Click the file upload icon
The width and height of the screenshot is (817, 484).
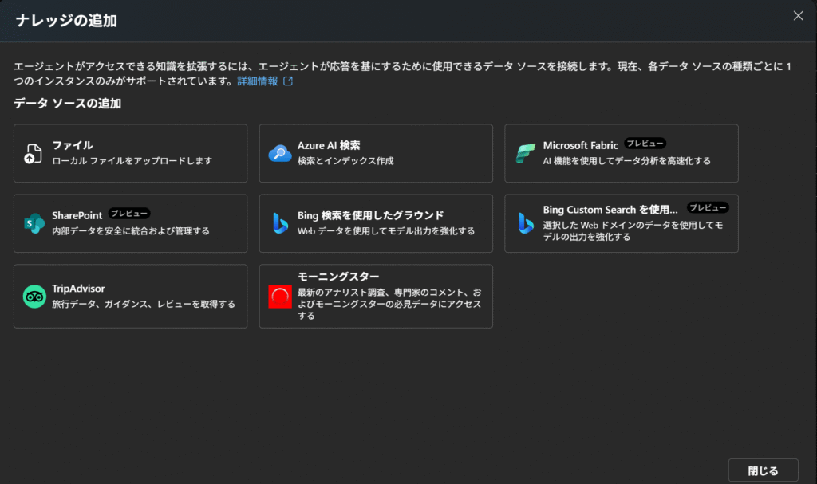[x=34, y=154]
